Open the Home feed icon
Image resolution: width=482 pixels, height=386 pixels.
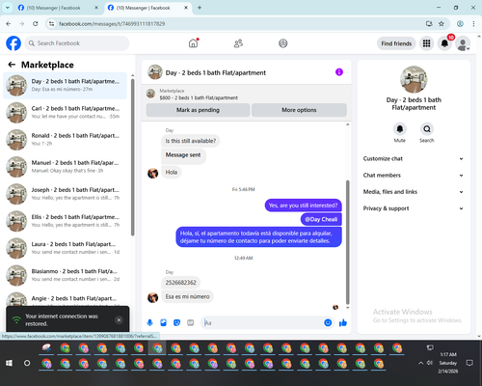point(193,43)
